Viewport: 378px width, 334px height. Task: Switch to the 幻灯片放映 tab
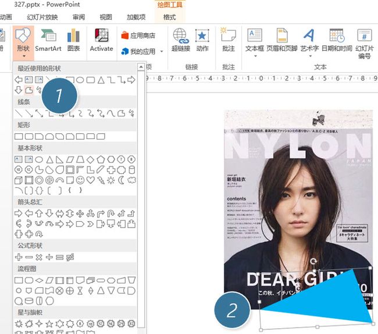[x=42, y=17]
